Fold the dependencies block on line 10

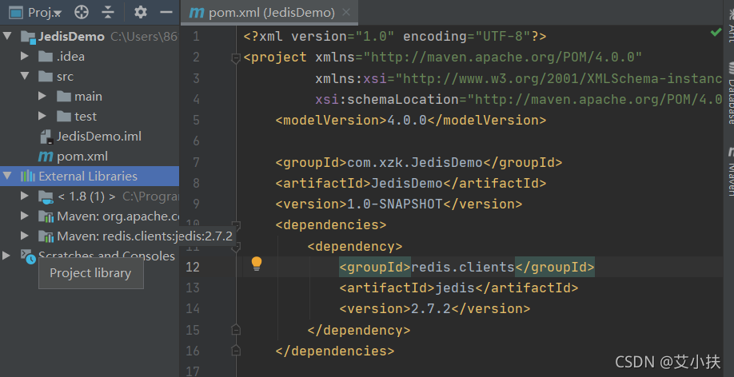coord(236,225)
